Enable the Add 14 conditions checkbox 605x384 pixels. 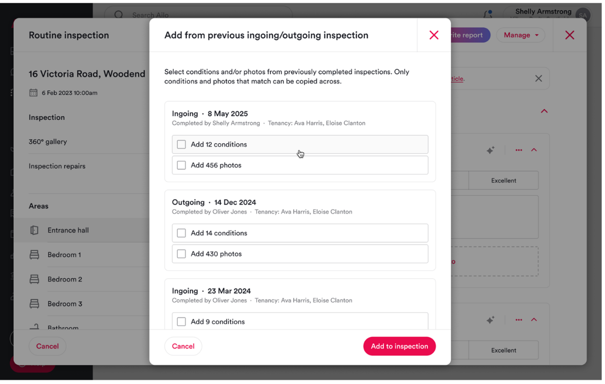click(x=181, y=233)
